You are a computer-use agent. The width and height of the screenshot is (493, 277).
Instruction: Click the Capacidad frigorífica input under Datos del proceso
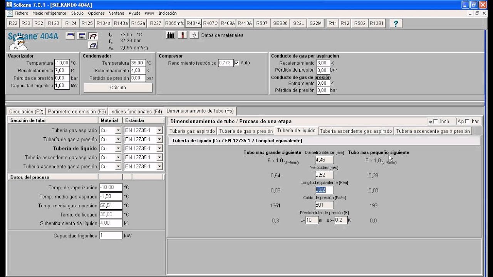111,235
